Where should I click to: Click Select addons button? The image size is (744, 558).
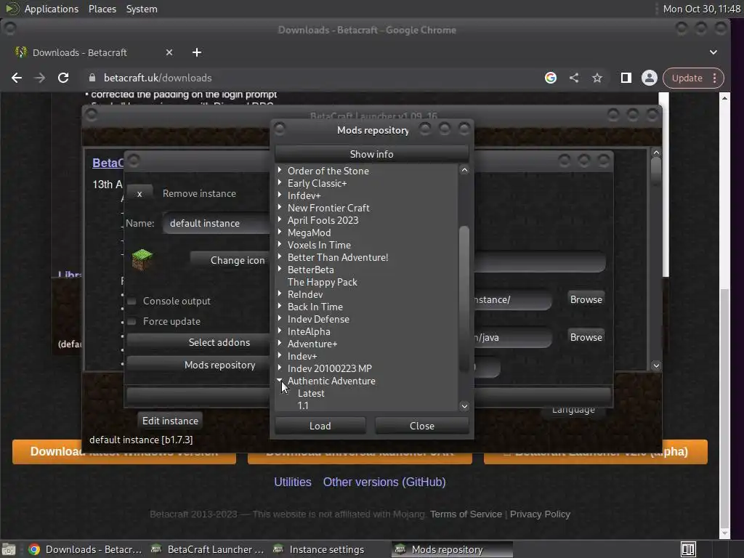198,342
